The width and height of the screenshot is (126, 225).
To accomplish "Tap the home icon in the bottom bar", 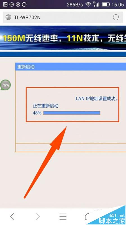I will [87, 216].
